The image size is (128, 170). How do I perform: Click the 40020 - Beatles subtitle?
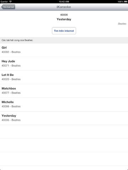coord(11,79)
